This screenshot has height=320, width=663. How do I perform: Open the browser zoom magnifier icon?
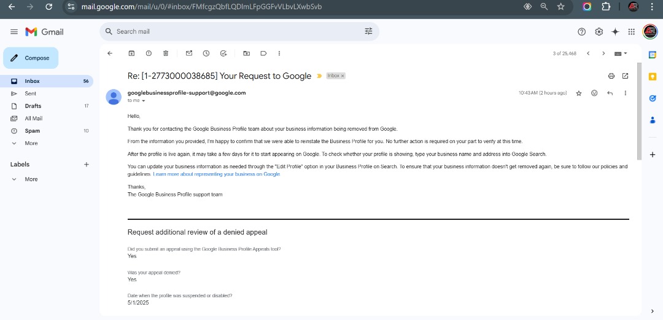point(544,7)
